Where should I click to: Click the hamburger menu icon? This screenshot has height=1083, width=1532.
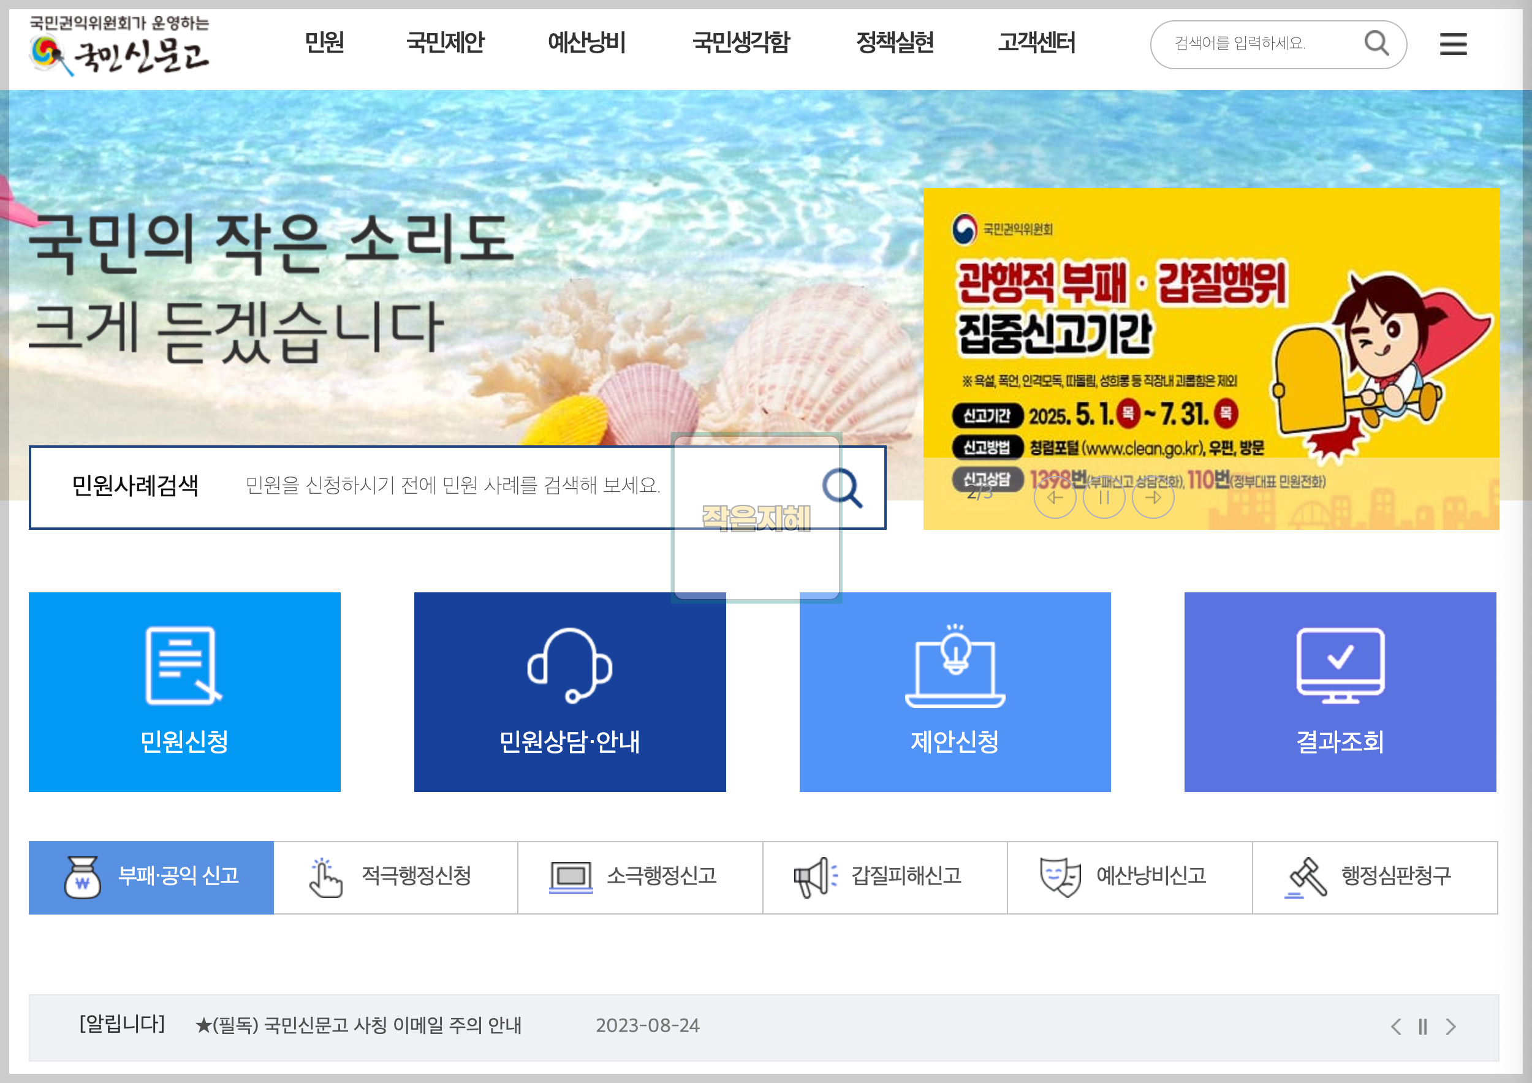pyautogui.click(x=1452, y=44)
